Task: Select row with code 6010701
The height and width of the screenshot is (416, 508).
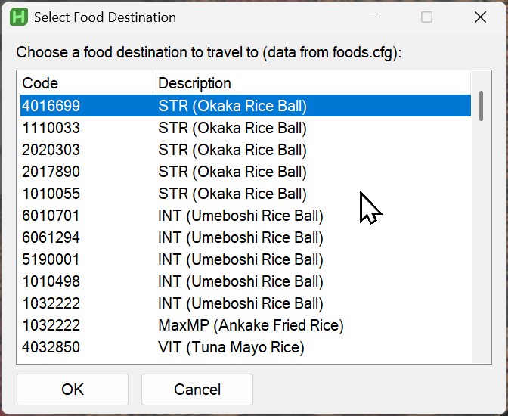Action: 245,216
